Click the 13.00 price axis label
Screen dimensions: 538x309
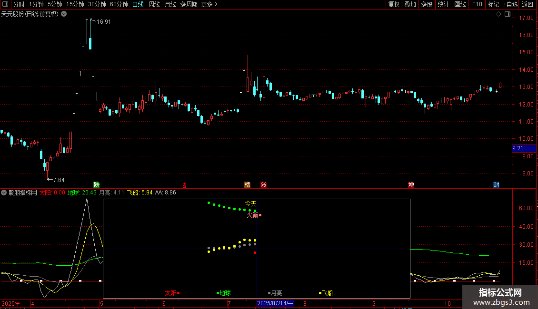tap(526, 87)
